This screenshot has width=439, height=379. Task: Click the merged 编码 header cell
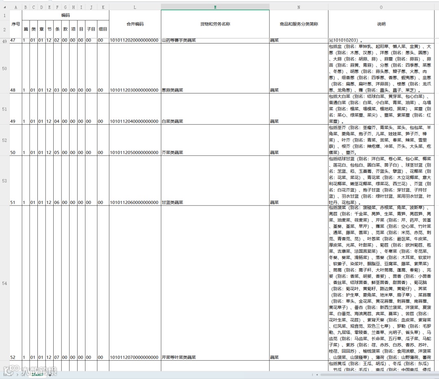coord(65,15)
